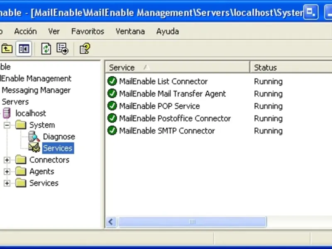Expand the Connectors folder node
The image size is (332, 249).
coord(7,160)
